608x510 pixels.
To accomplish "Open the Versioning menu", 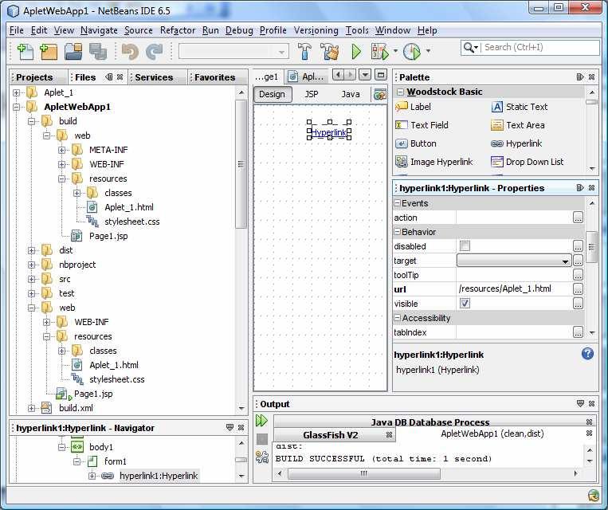I will pyautogui.click(x=316, y=30).
